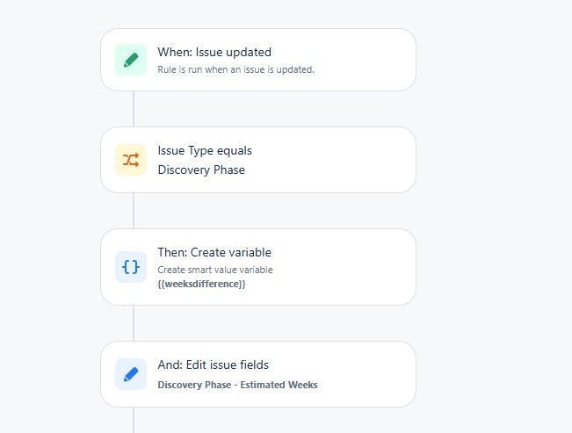Click the blue pencil Edit issue icon

tap(131, 374)
